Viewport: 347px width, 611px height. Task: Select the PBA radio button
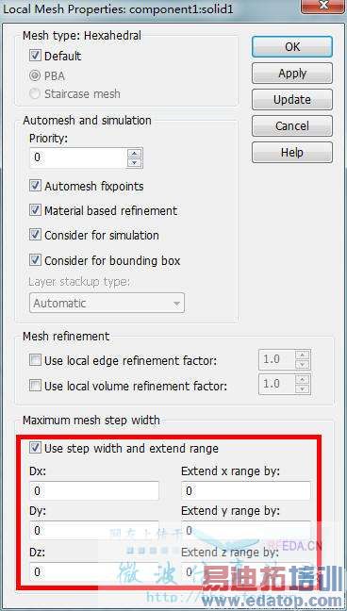click(35, 76)
